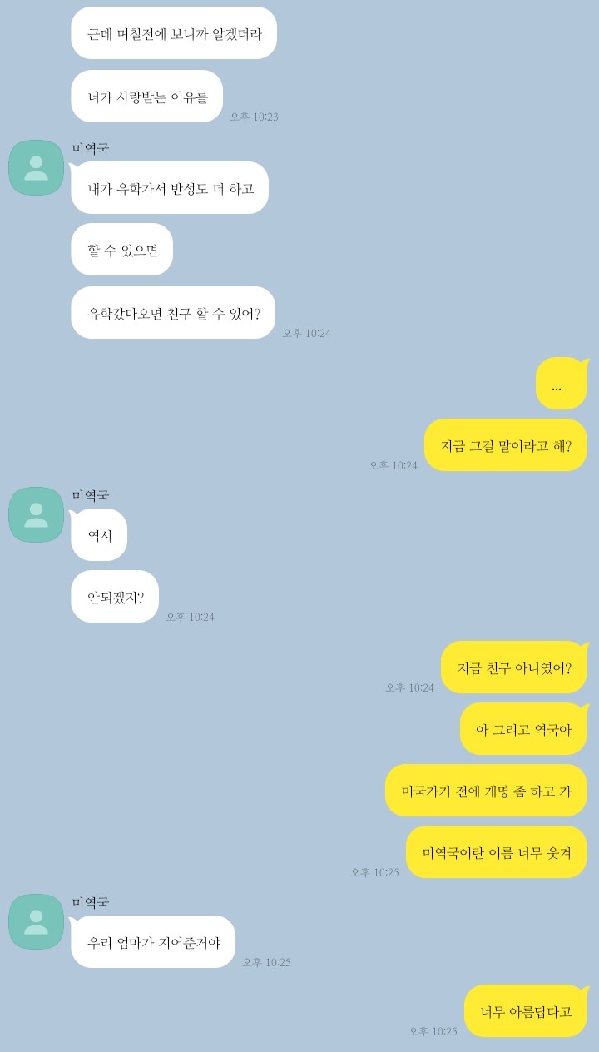Select '미국가기 전에 개명 좀 하고 가' bubble

486,791
